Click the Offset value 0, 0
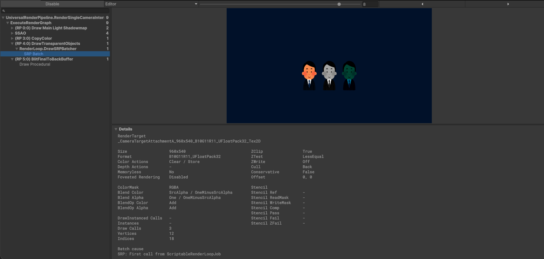 307,177
